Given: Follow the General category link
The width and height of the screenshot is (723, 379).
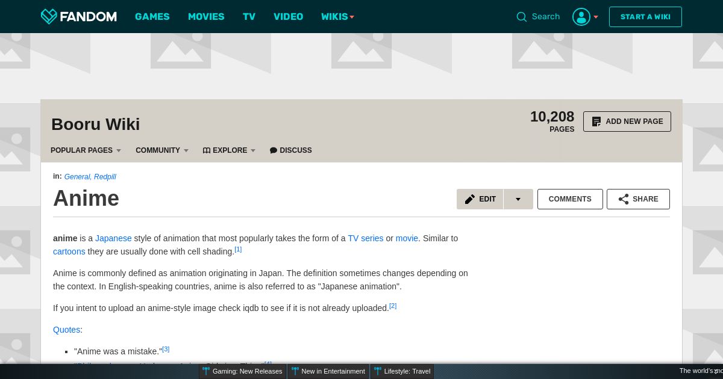Looking at the screenshot, I should [x=77, y=177].
